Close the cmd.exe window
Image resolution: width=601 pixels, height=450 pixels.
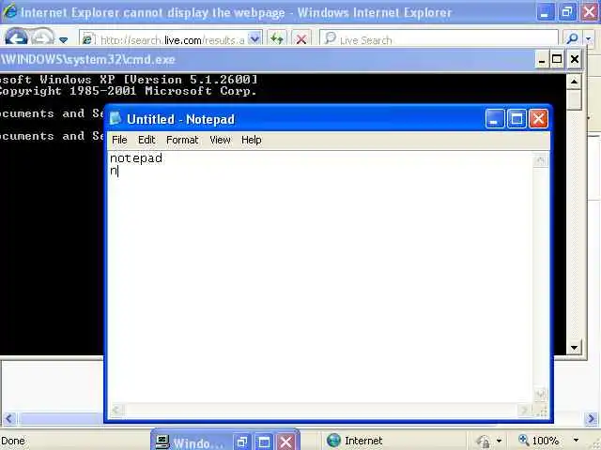click(574, 60)
